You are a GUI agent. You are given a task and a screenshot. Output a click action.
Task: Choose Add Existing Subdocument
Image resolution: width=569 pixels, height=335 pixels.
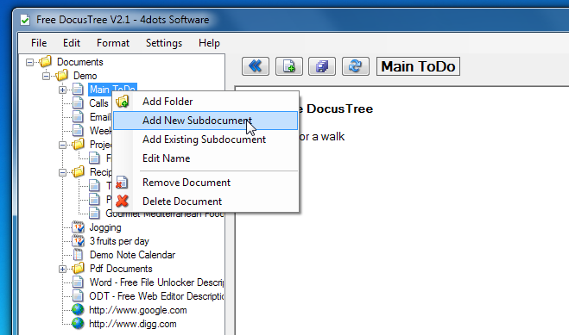coord(205,140)
